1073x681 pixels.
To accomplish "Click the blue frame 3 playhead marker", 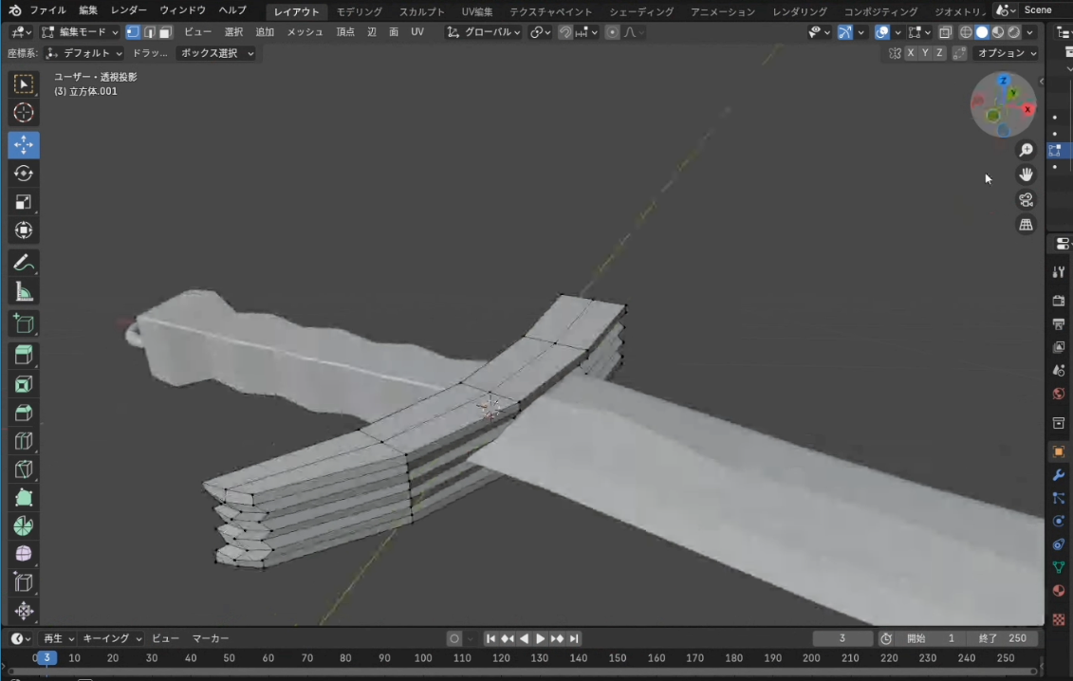I will tap(46, 657).
